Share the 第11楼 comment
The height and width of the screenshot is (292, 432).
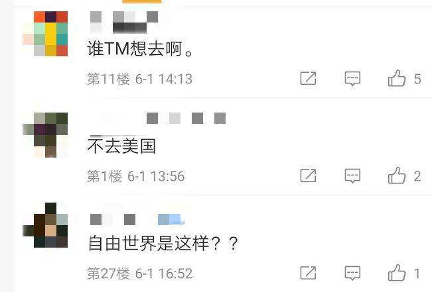click(x=308, y=78)
